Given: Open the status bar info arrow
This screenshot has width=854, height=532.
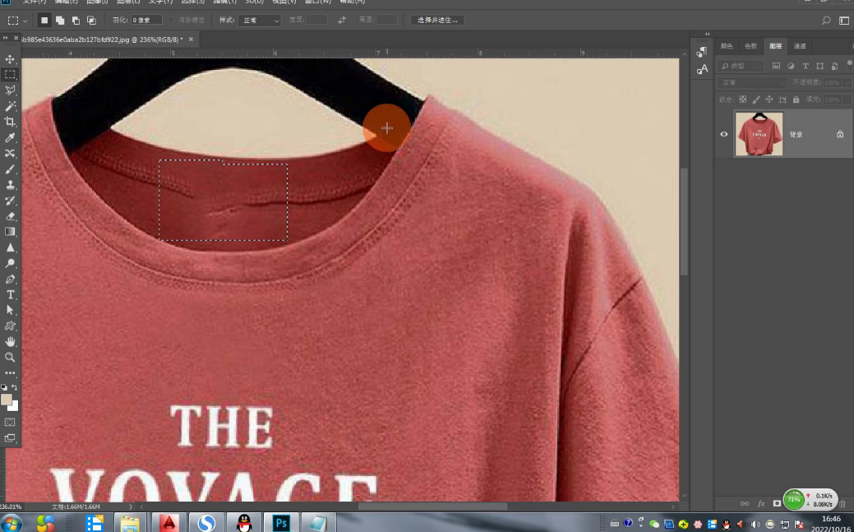Looking at the screenshot, I should click(130, 507).
